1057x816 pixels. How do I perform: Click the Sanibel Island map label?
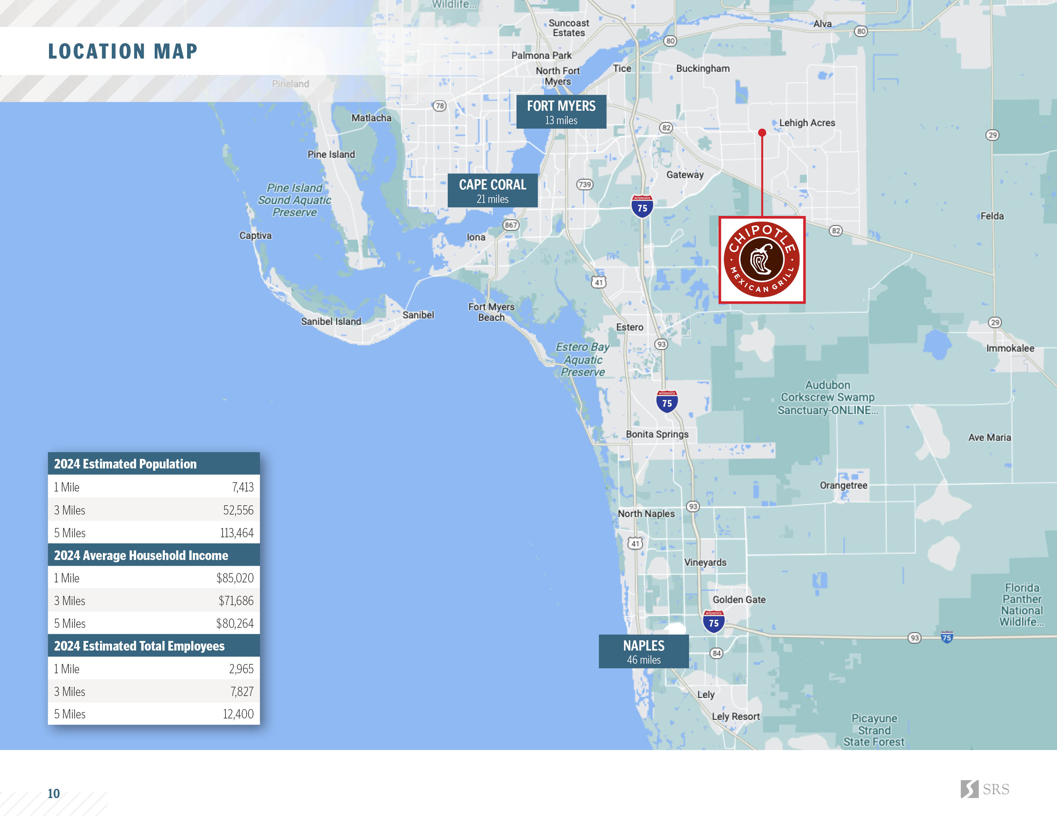(331, 322)
